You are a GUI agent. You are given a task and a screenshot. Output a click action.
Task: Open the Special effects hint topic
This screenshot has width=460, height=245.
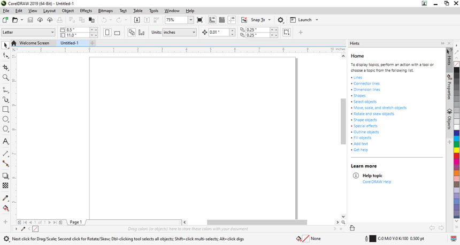(x=365, y=126)
